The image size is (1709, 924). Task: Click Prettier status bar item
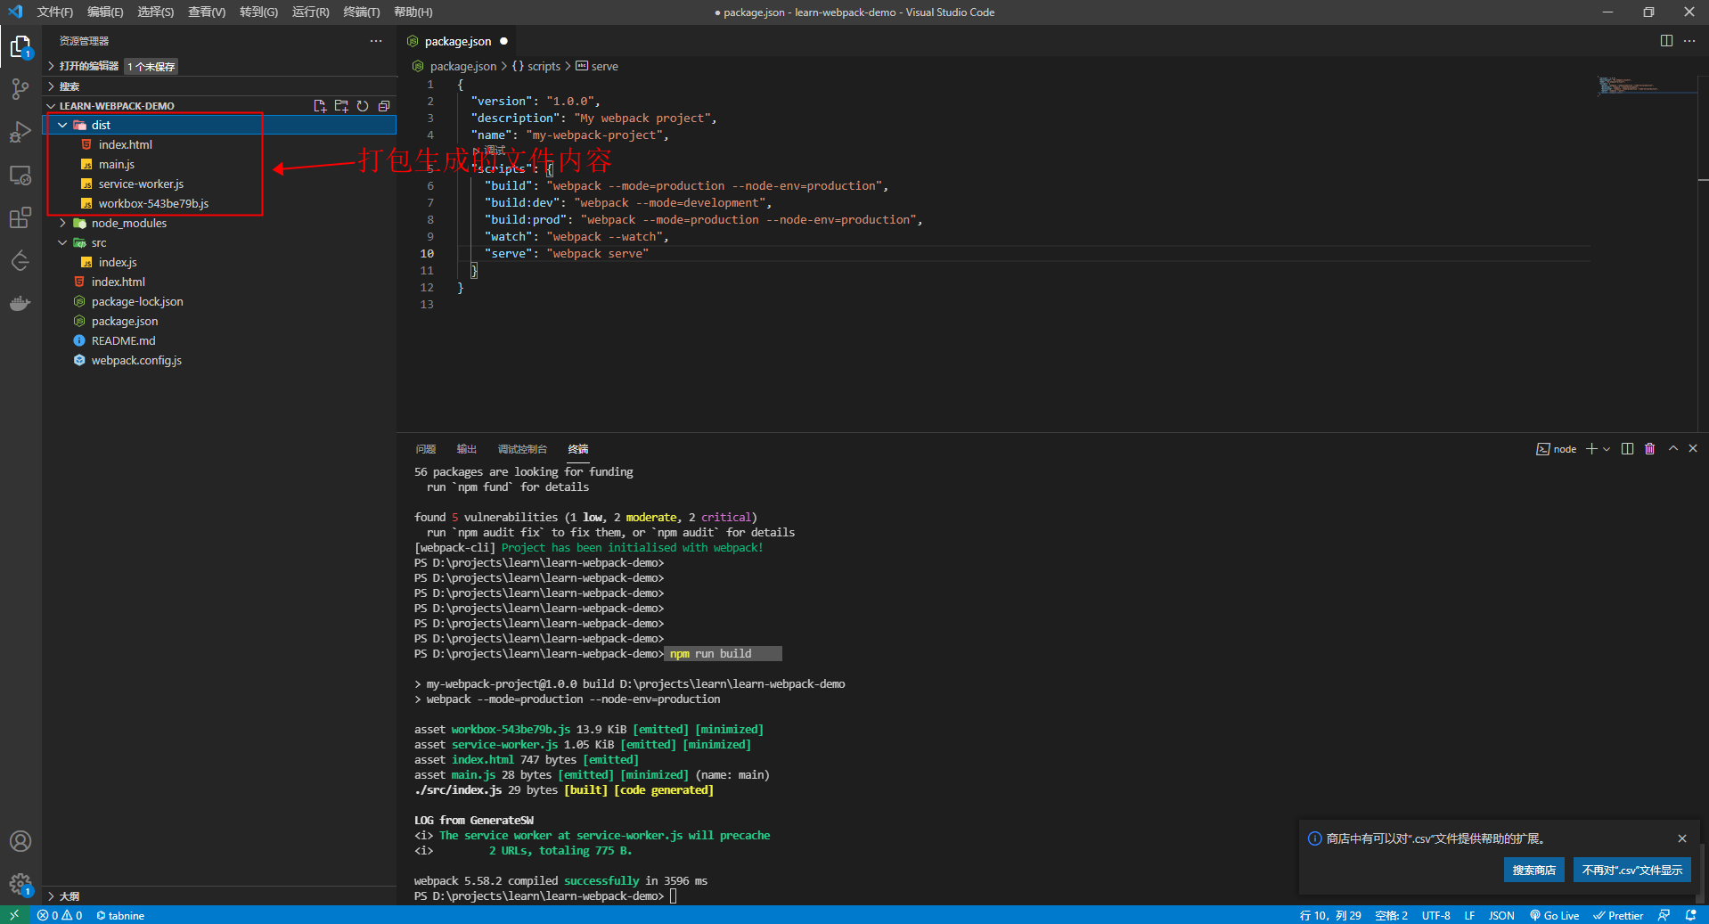[1619, 915]
